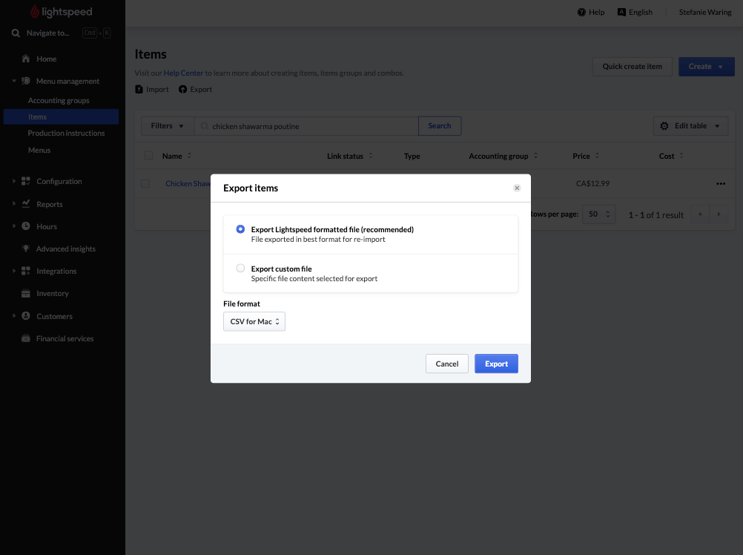Open Items in sidebar menu
This screenshot has width=743, height=555.
pos(61,116)
